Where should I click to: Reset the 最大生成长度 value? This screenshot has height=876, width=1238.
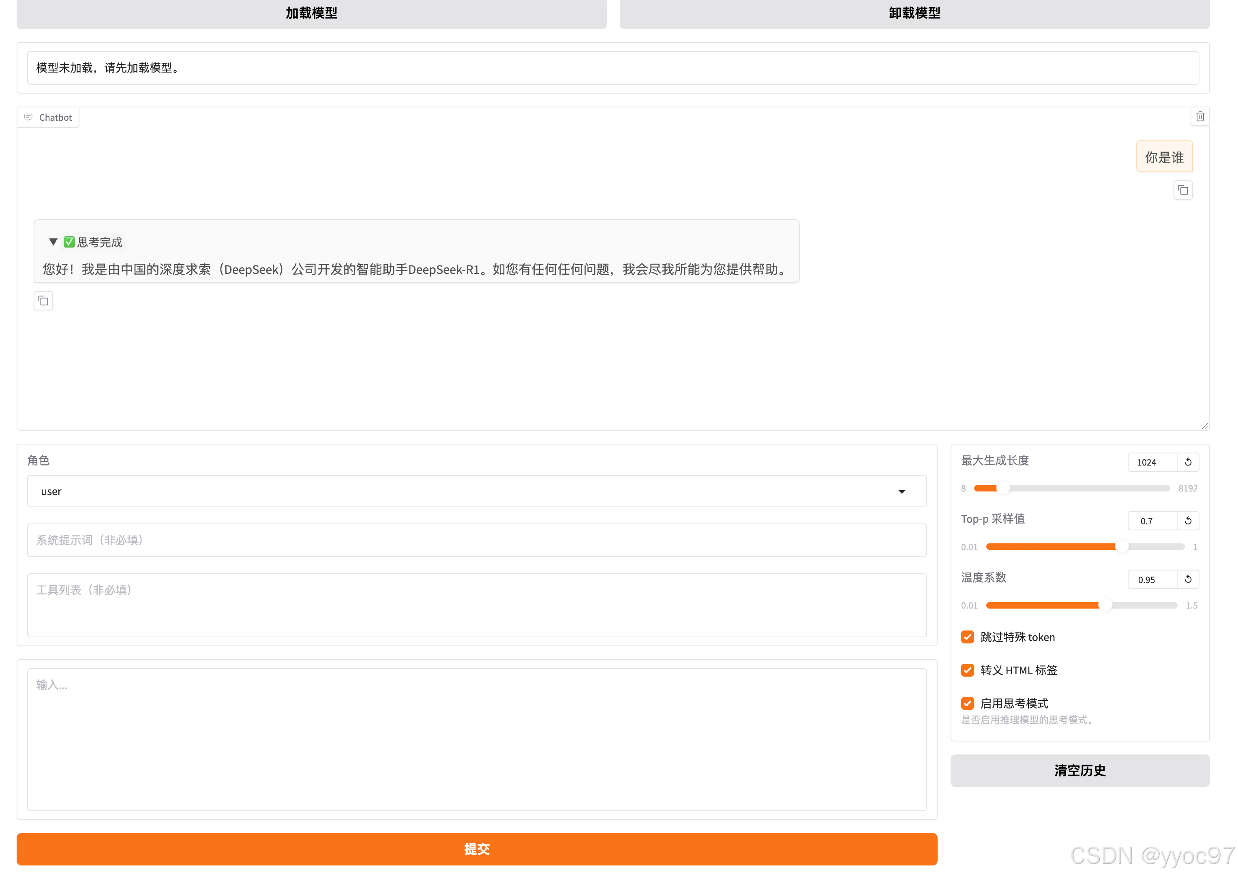click(1187, 462)
